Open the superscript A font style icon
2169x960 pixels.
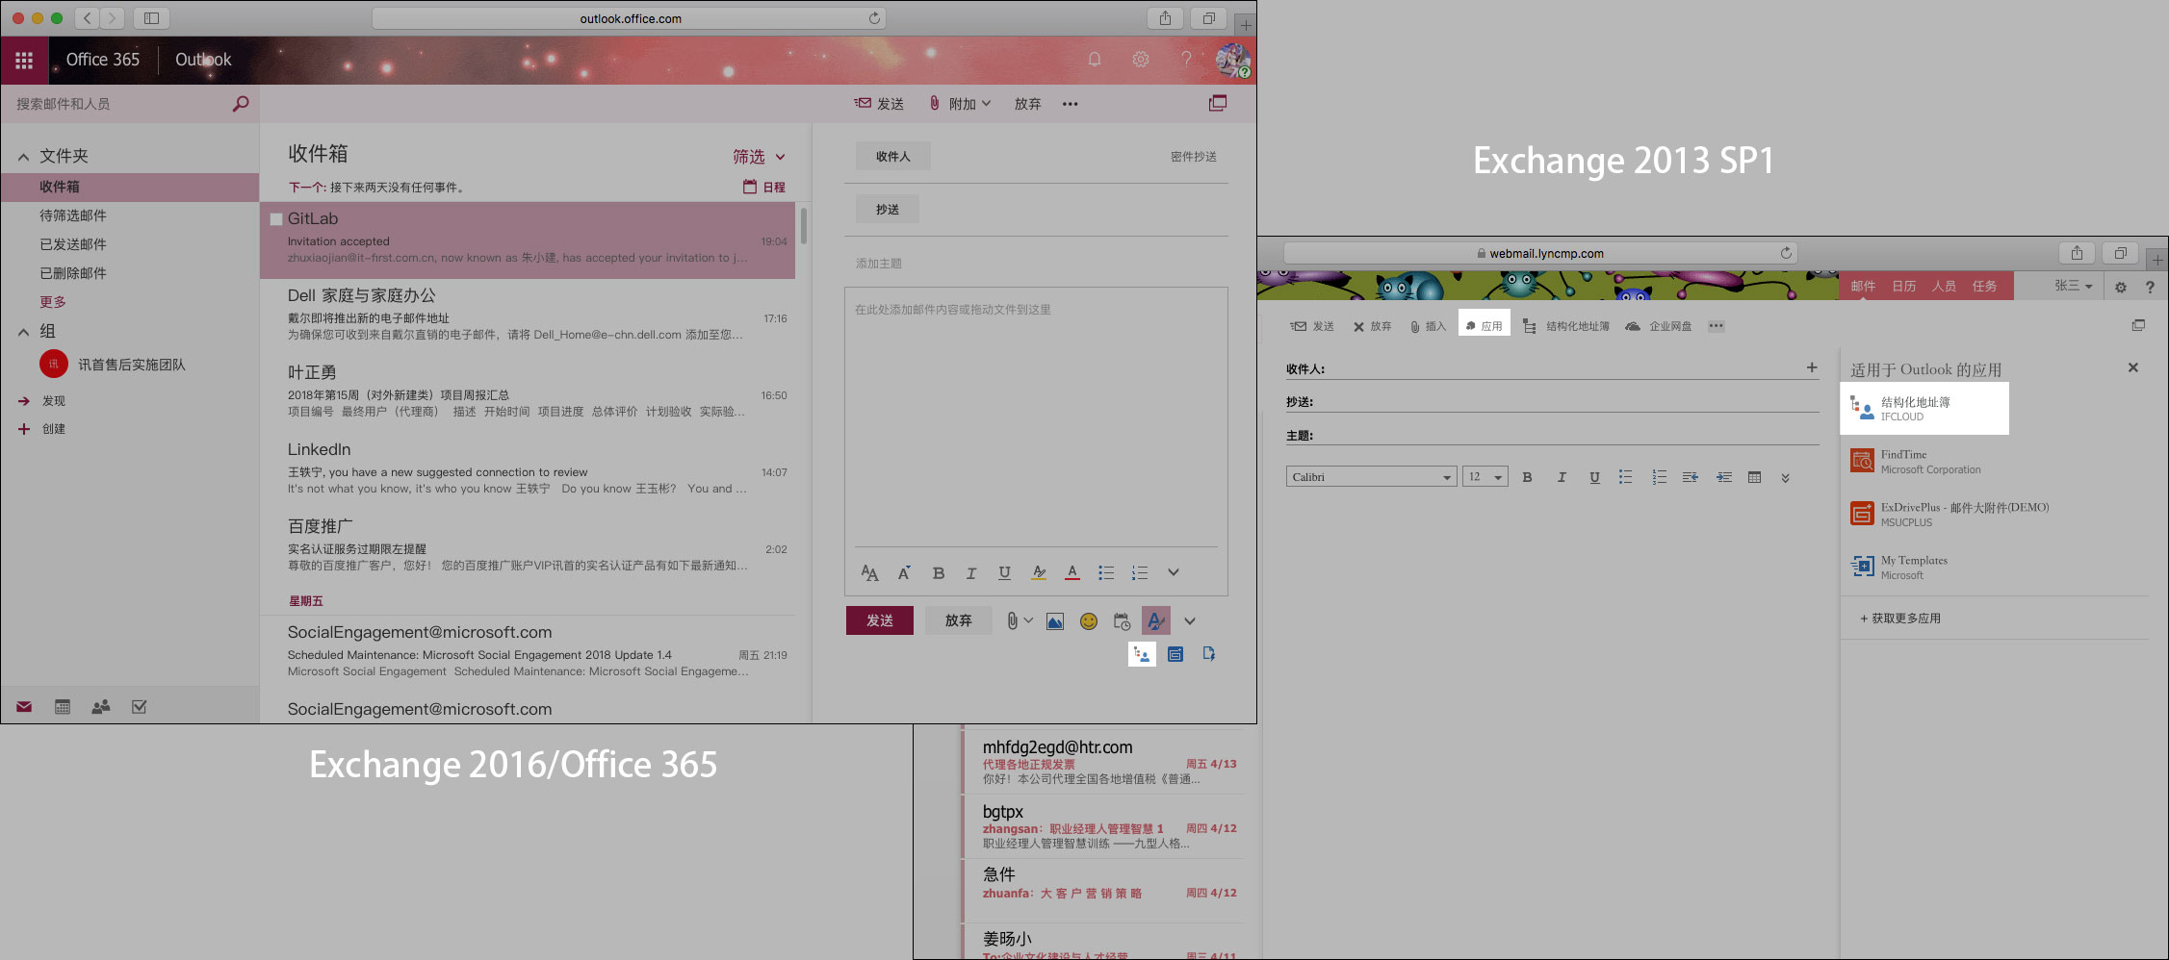pos(904,572)
